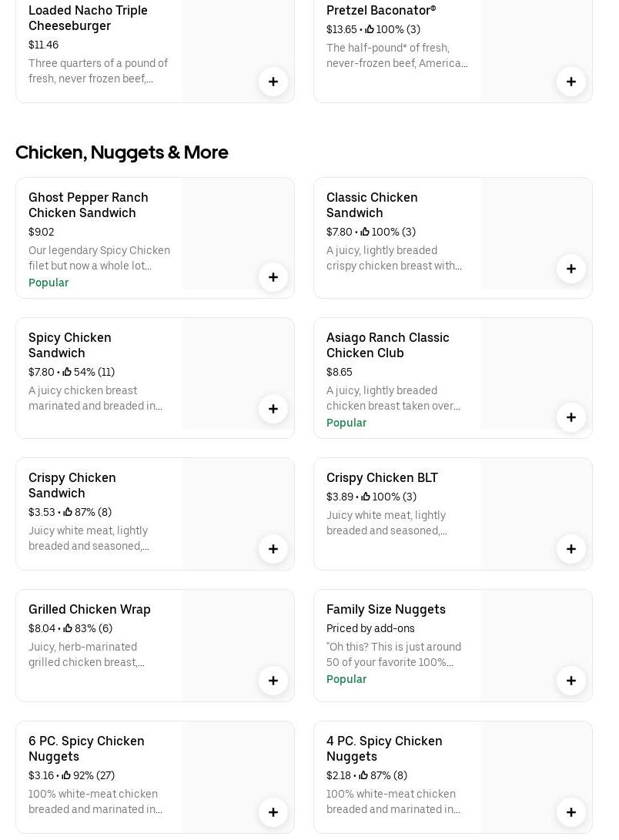
Task: Click plus on Spicy Chicken Sandwich
Action: click(273, 409)
